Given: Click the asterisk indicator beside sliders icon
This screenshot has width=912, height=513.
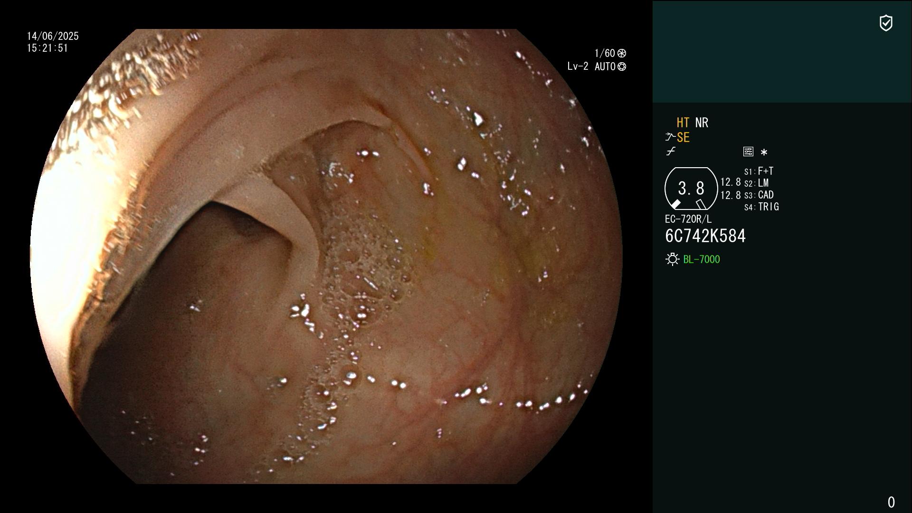Looking at the screenshot, I should click(764, 152).
